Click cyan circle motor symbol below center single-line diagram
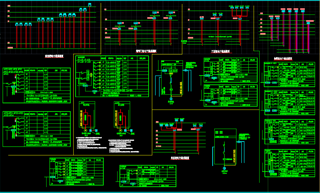This screenshot has height=193, width=320. coord(171,99)
